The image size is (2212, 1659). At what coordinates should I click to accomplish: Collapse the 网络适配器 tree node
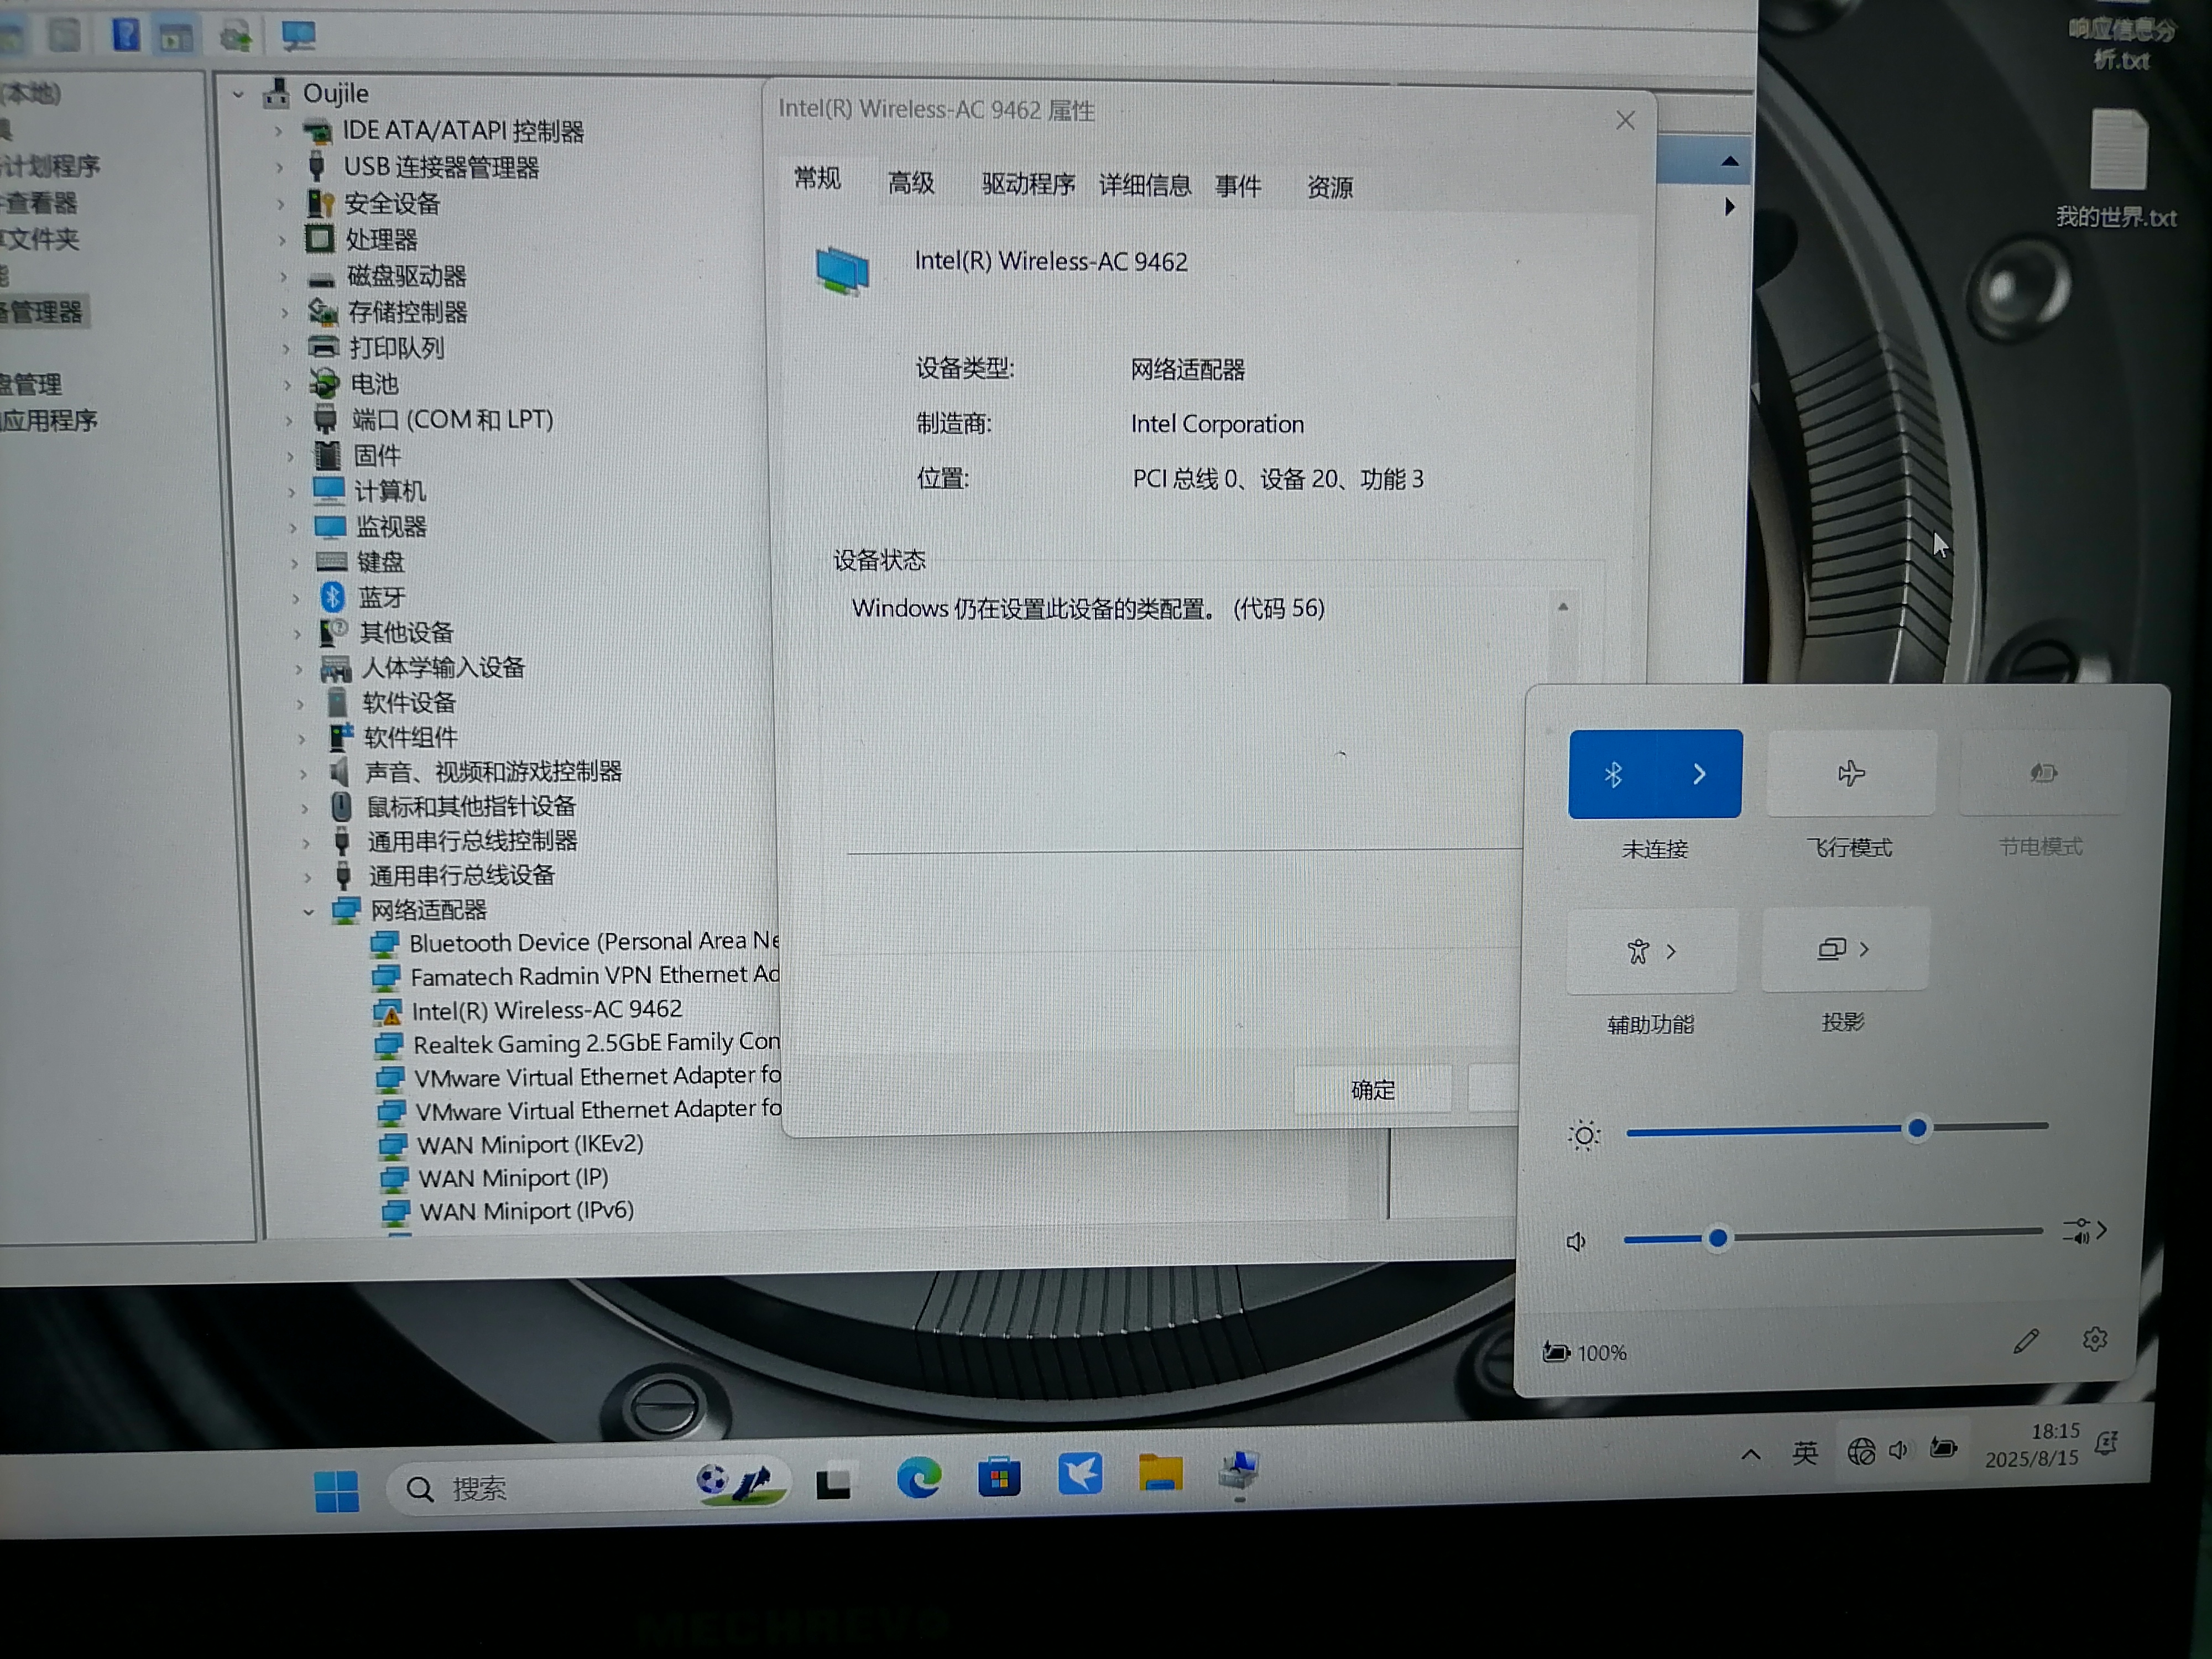click(x=309, y=911)
